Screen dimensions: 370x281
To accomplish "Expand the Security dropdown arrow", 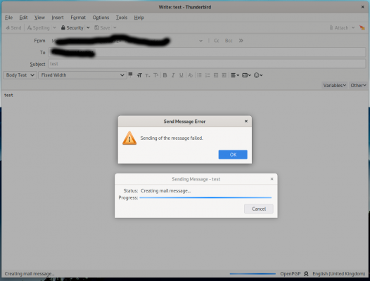I will [x=88, y=28].
